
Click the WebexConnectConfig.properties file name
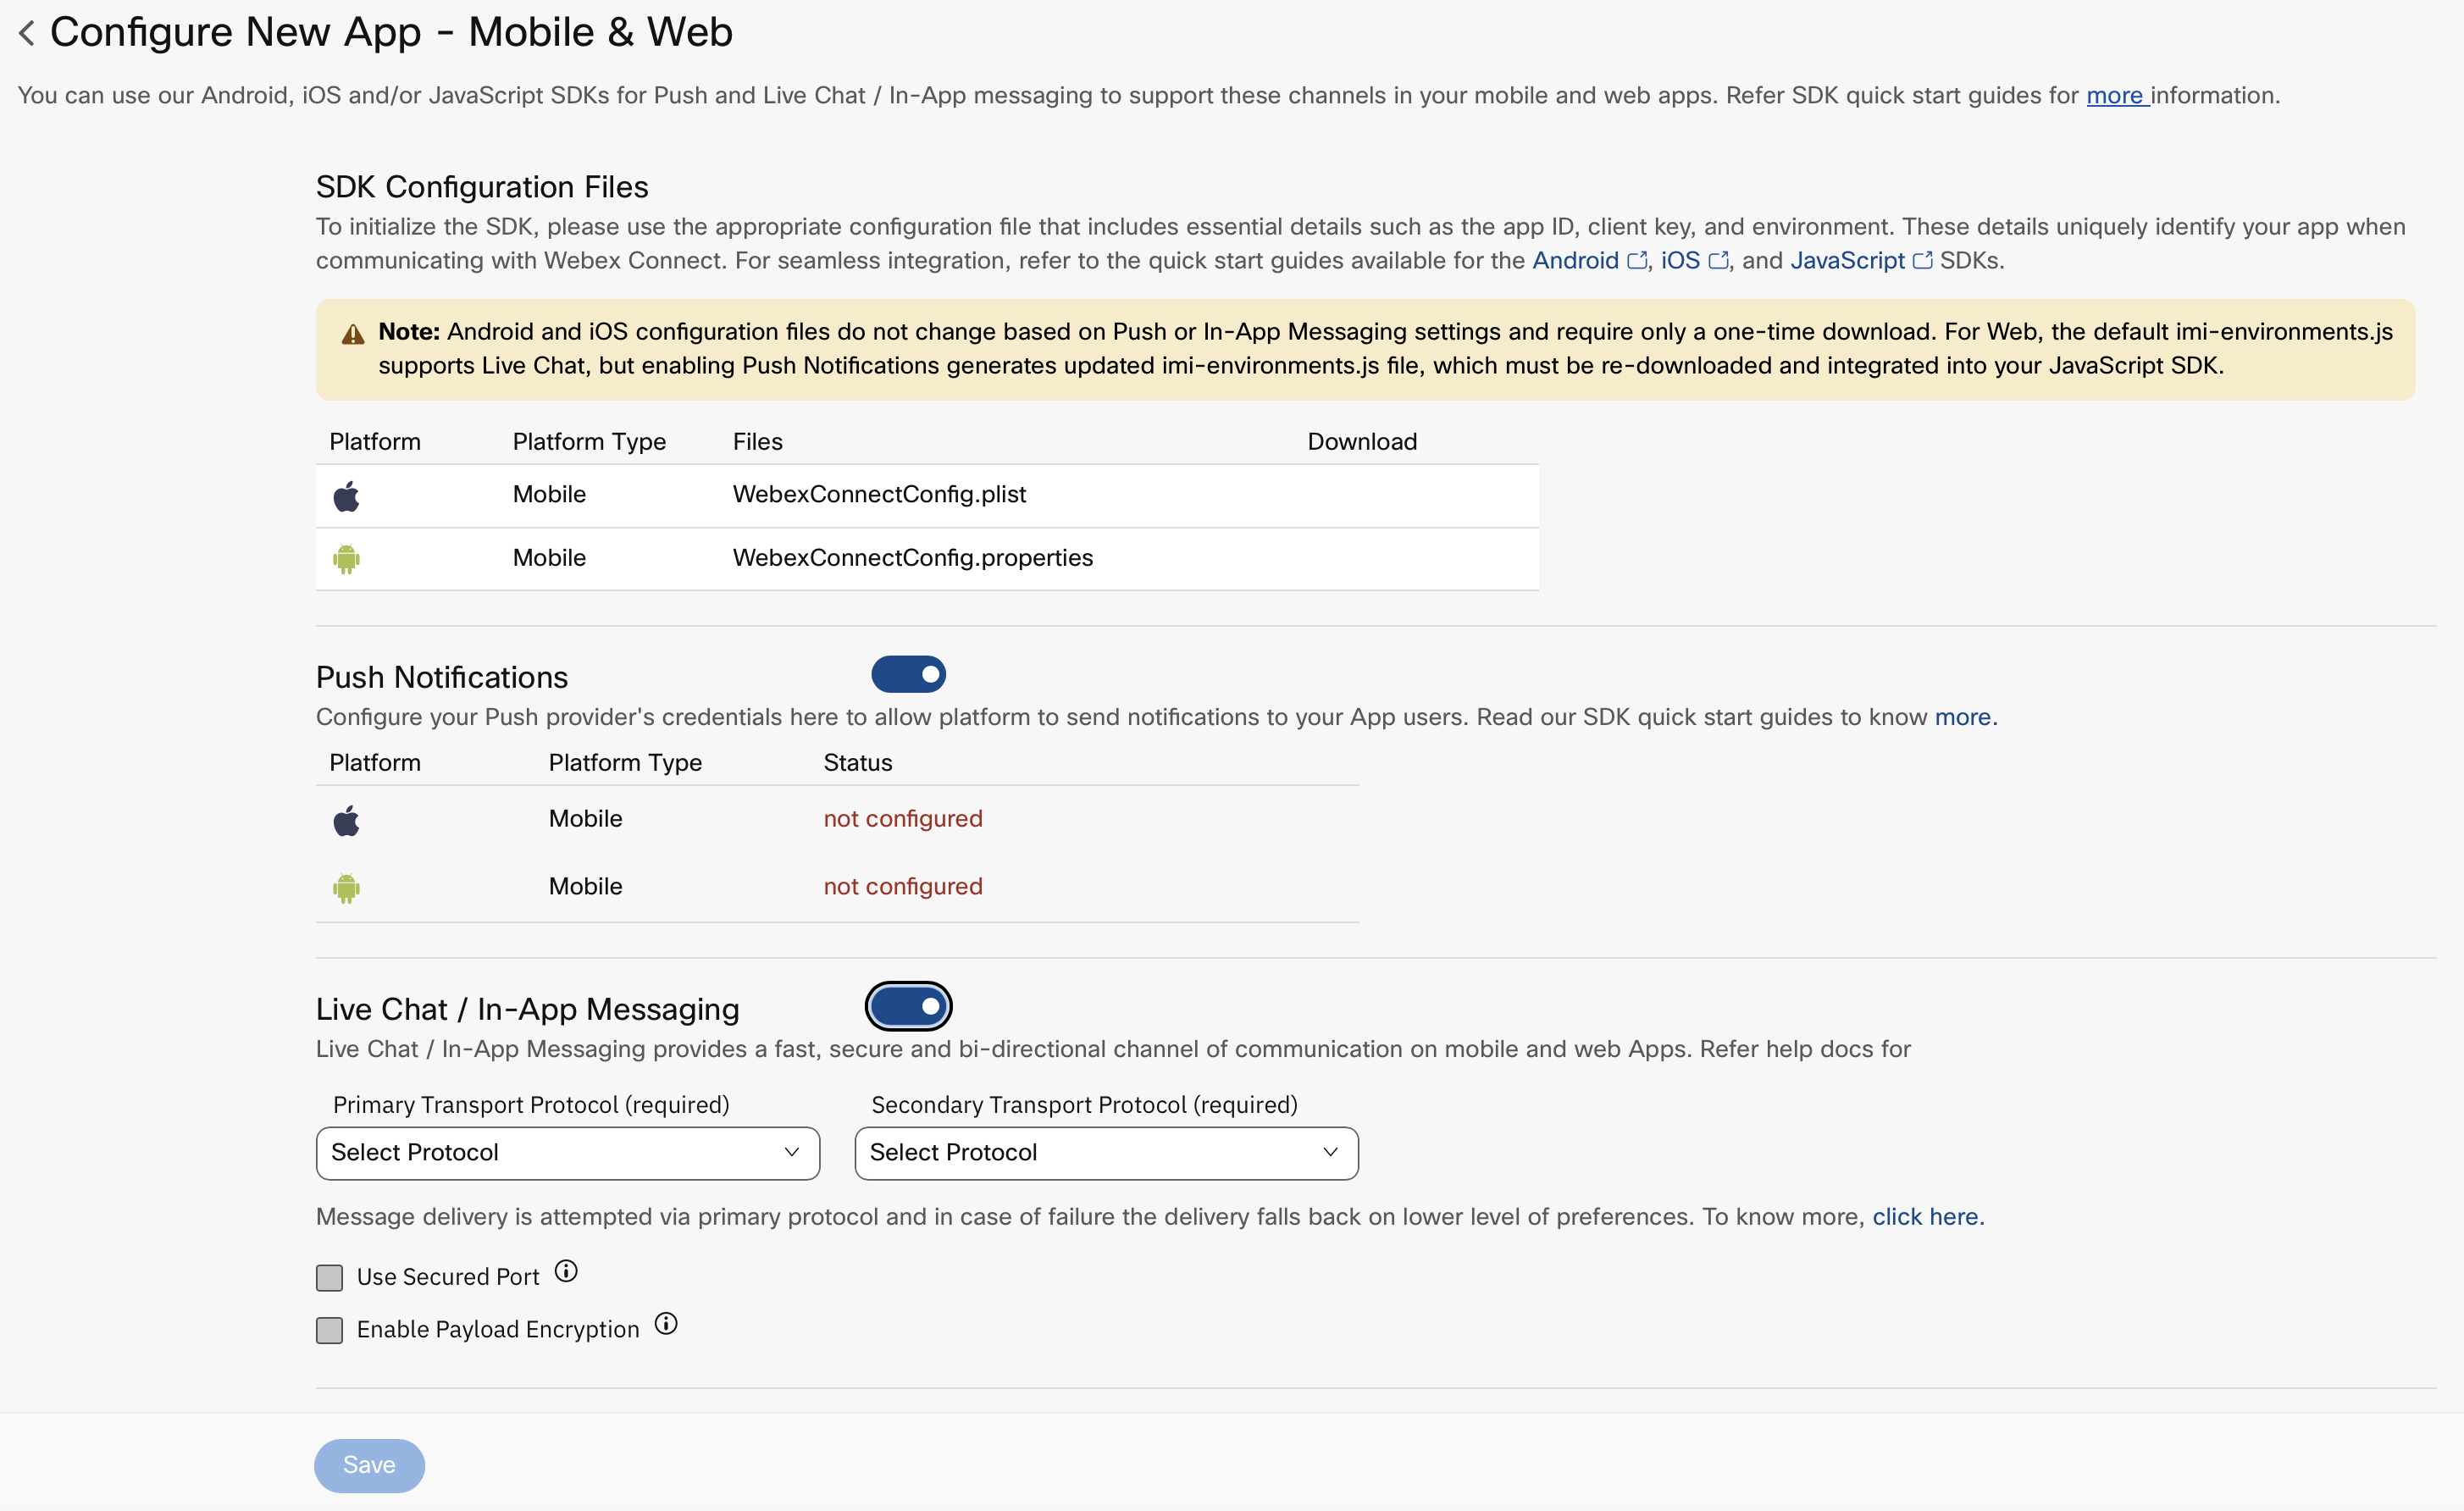click(x=912, y=557)
